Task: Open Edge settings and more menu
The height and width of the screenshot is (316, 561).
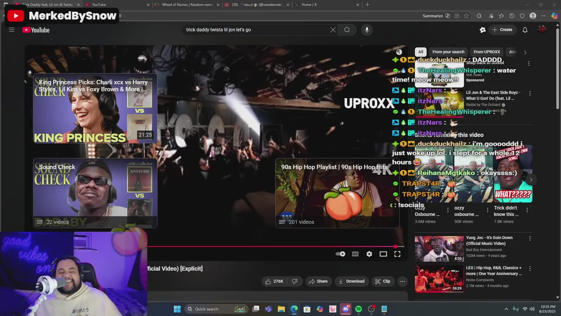Action: click(543, 16)
